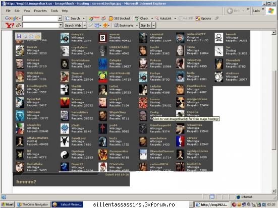
Task: Click the vertical scrollbar down arrow
Action: pos(274,191)
